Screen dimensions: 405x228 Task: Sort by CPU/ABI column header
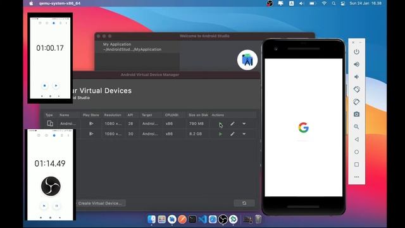171,115
